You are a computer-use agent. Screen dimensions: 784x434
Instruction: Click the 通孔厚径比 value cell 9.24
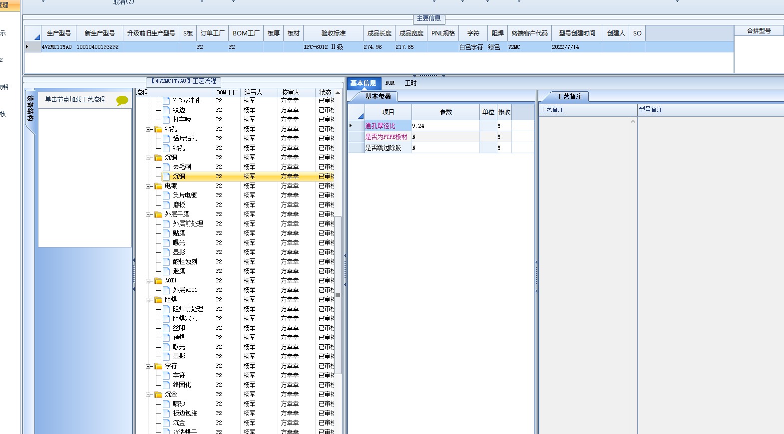(445, 126)
